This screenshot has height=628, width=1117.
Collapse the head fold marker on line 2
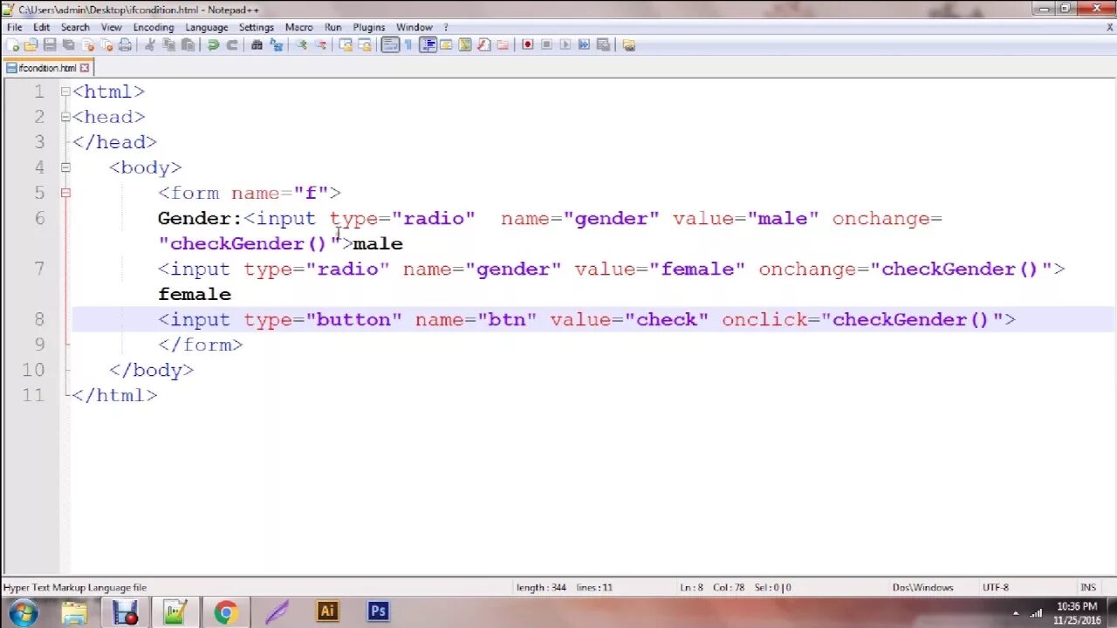coord(65,117)
